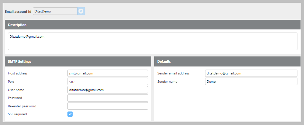Click the lookup icon beside Email account Id
This screenshot has width=304, height=125.
click(x=81, y=11)
